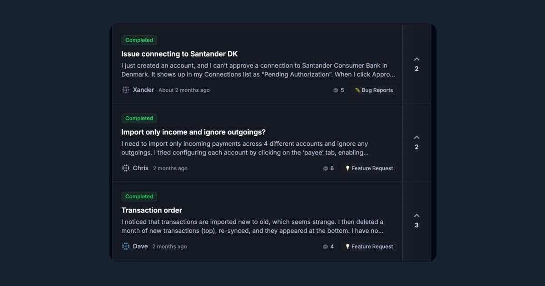Screen dimensions: 545x286
Task: Open the 'Issue connecting to Santander DK' post
Action: (x=179, y=54)
